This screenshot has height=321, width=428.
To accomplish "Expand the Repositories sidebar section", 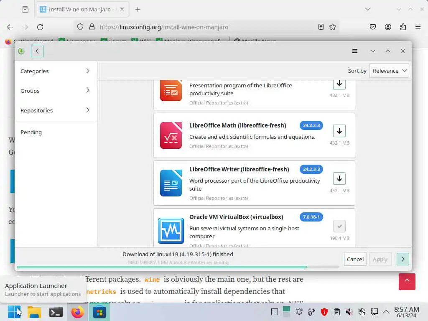I will [56, 110].
